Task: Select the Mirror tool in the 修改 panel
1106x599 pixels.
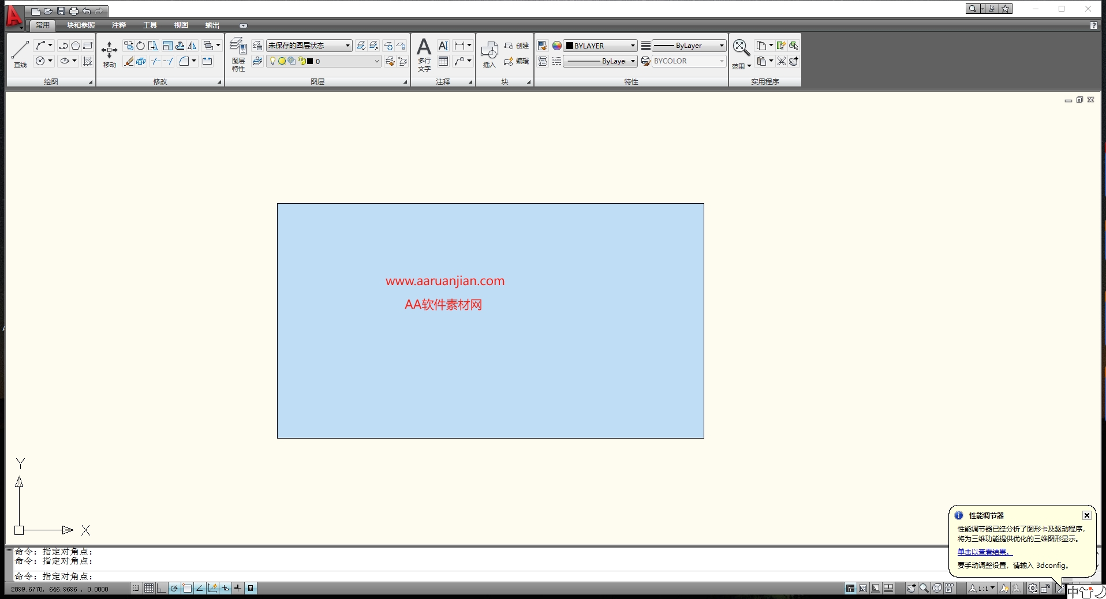Action: (192, 46)
